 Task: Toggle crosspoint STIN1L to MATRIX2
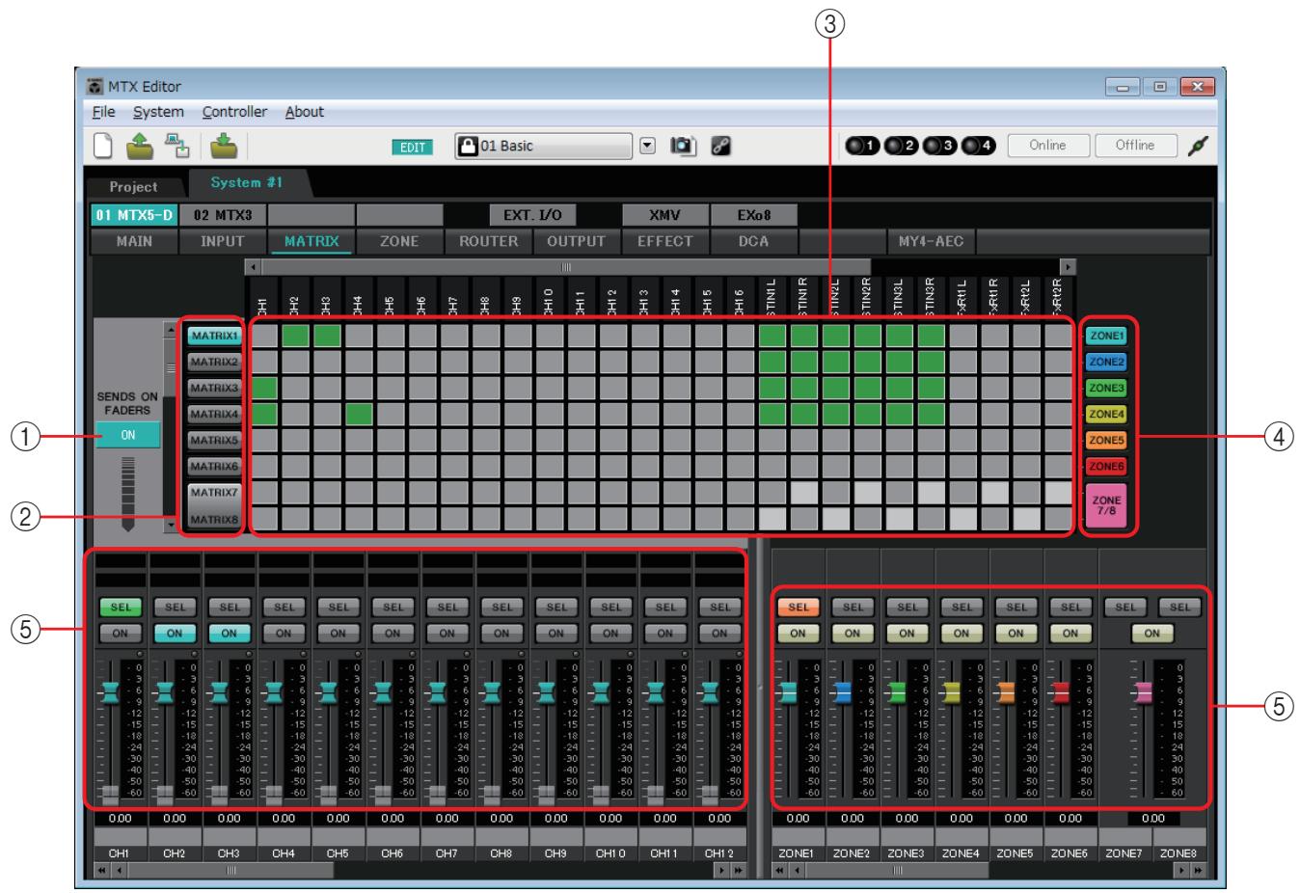[772, 362]
